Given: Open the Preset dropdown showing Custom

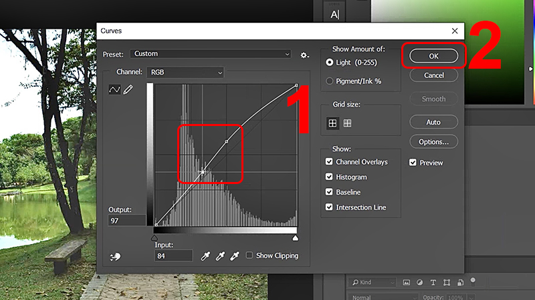Looking at the screenshot, I should [211, 53].
